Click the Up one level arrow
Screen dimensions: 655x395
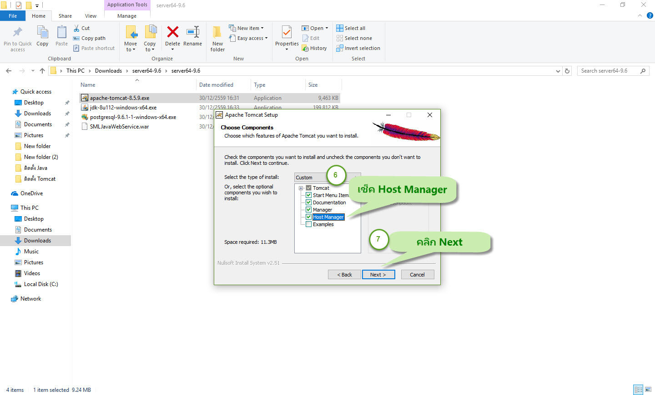42,71
